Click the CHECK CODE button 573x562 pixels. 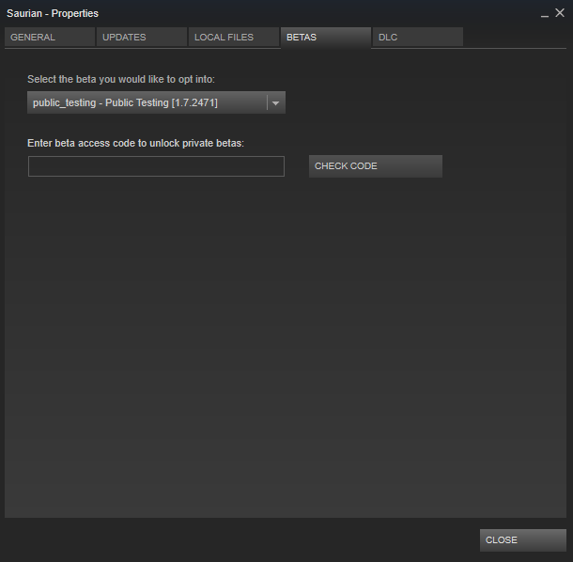(376, 166)
